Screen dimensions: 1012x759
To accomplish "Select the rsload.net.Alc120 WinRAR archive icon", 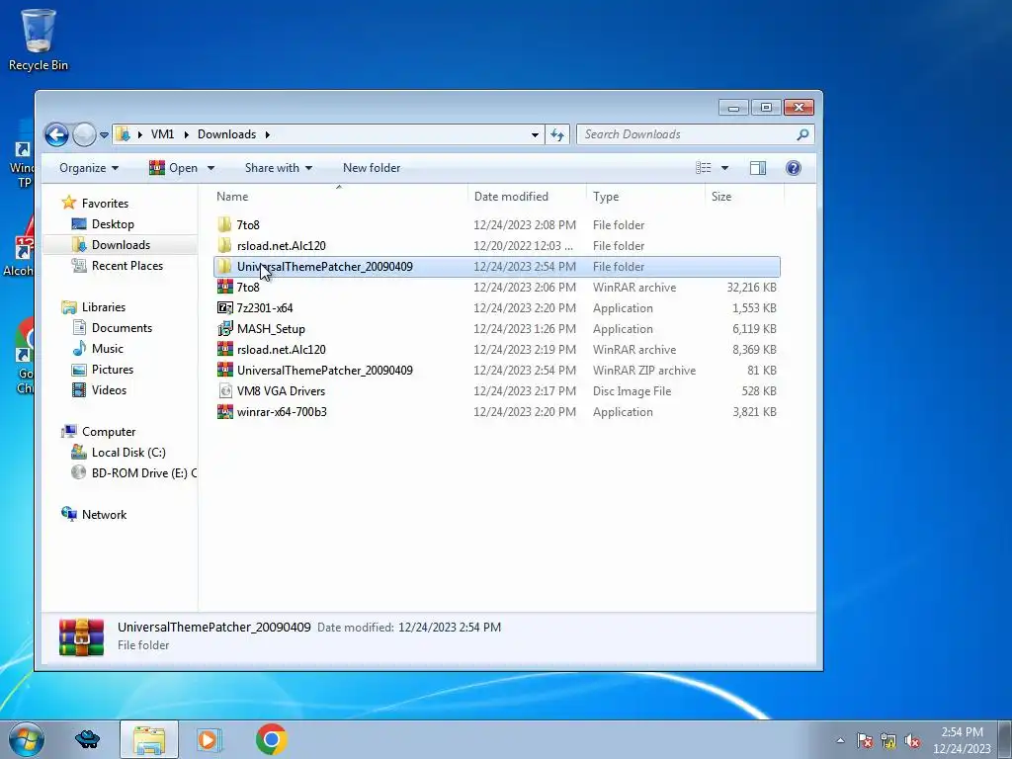I will [x=224, y=349].
